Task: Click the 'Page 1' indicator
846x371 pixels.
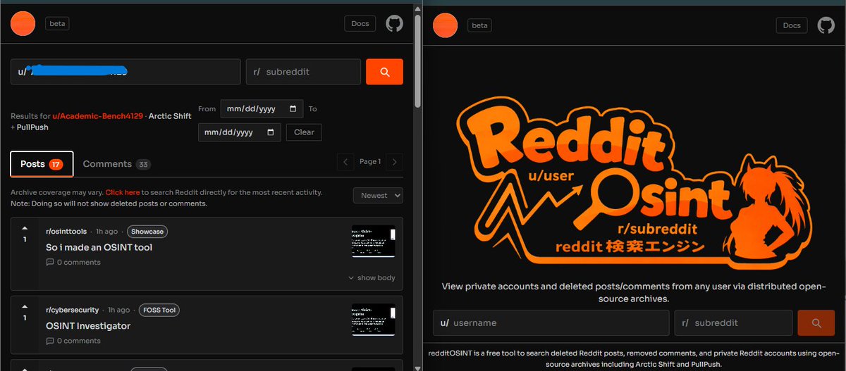Action: pos(370,162)
